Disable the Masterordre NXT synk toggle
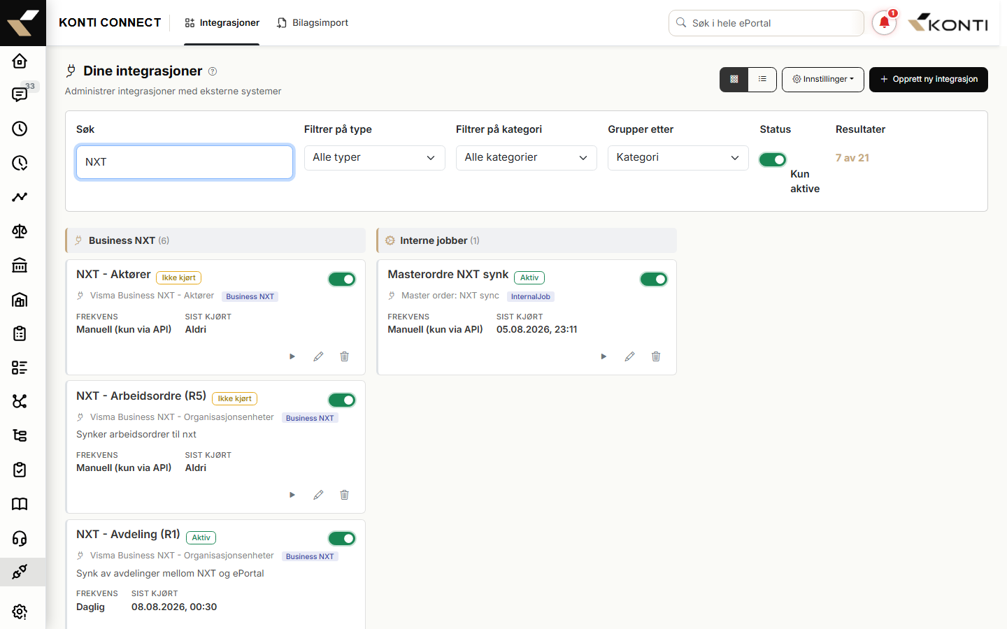Viewport: 1007px width, 629px height. 654,280
